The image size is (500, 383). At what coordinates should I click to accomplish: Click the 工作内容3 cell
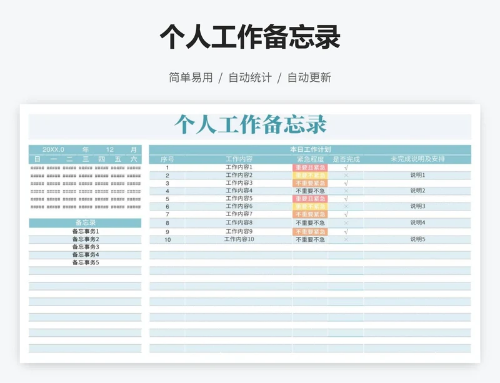click(x=239, y=182)
